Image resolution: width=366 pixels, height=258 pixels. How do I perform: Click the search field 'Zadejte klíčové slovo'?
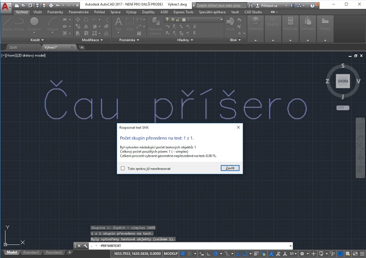(221, 5)
